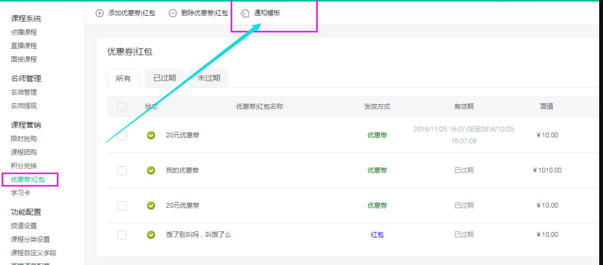Click the 发放方式 column header

[x=377, y=107]
